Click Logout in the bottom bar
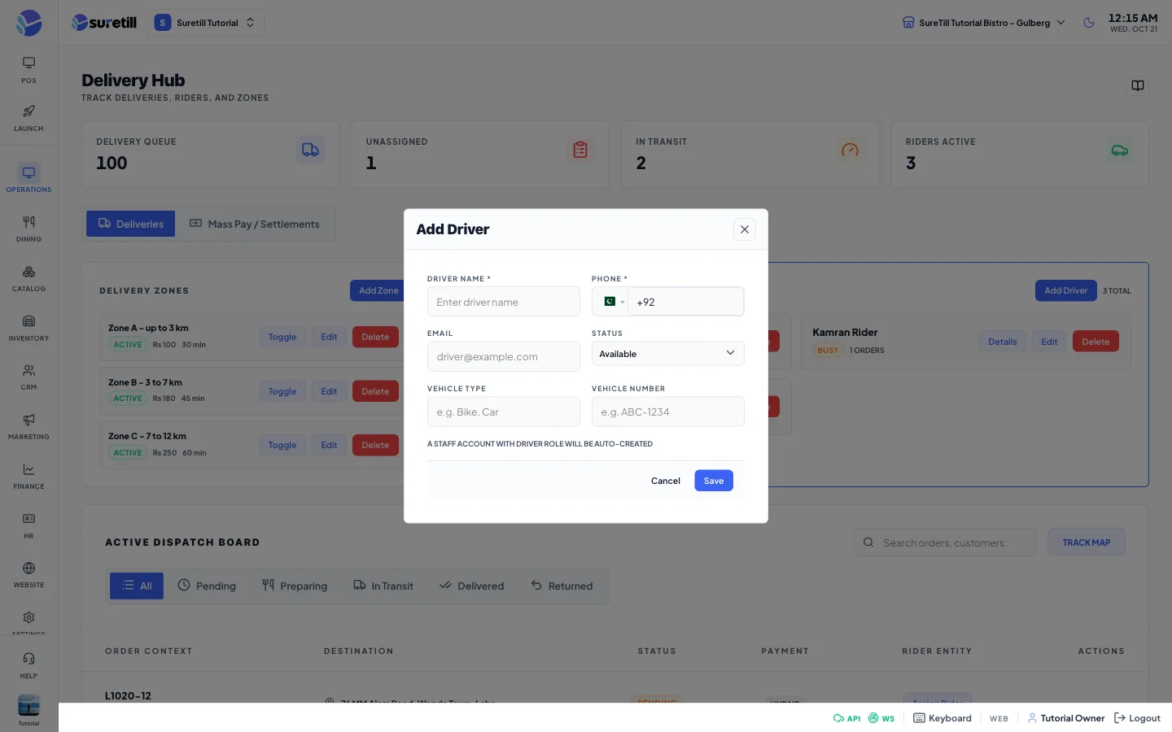1172x732 pixels. 1137,718
